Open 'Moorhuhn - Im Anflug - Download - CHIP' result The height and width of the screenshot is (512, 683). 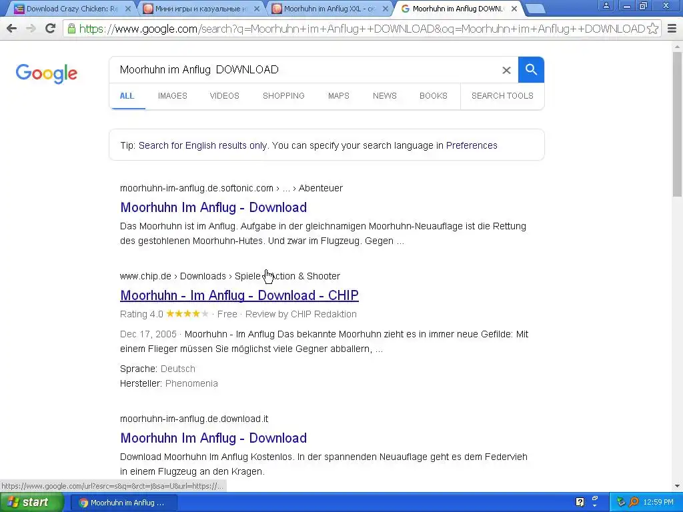[239, 295]
